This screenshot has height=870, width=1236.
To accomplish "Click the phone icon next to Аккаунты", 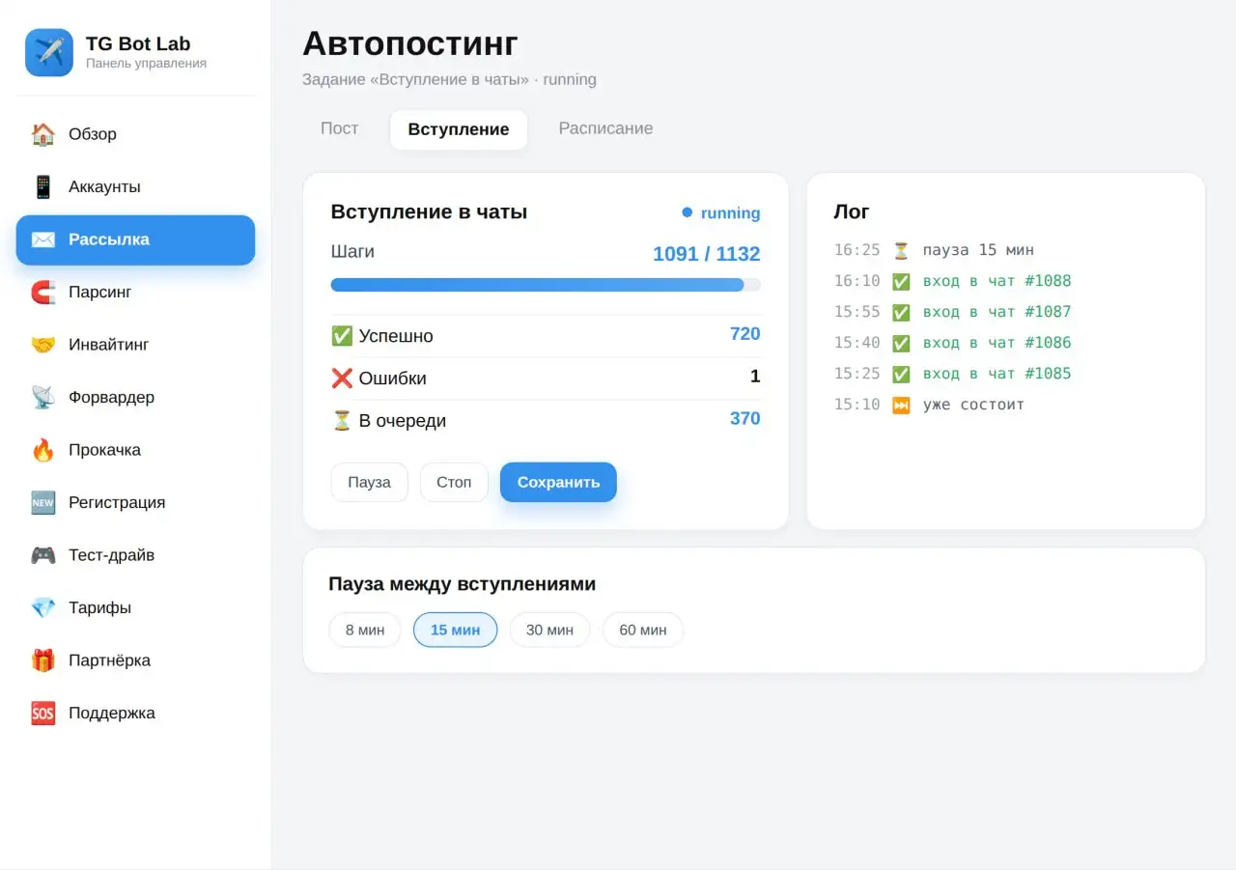I will pos(42,186).
